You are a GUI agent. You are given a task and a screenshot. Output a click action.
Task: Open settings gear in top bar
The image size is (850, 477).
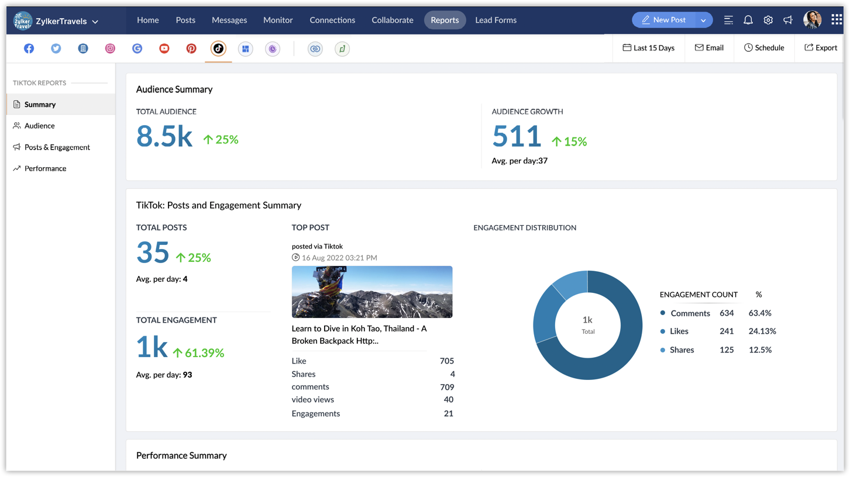click(x=768, y=20)
